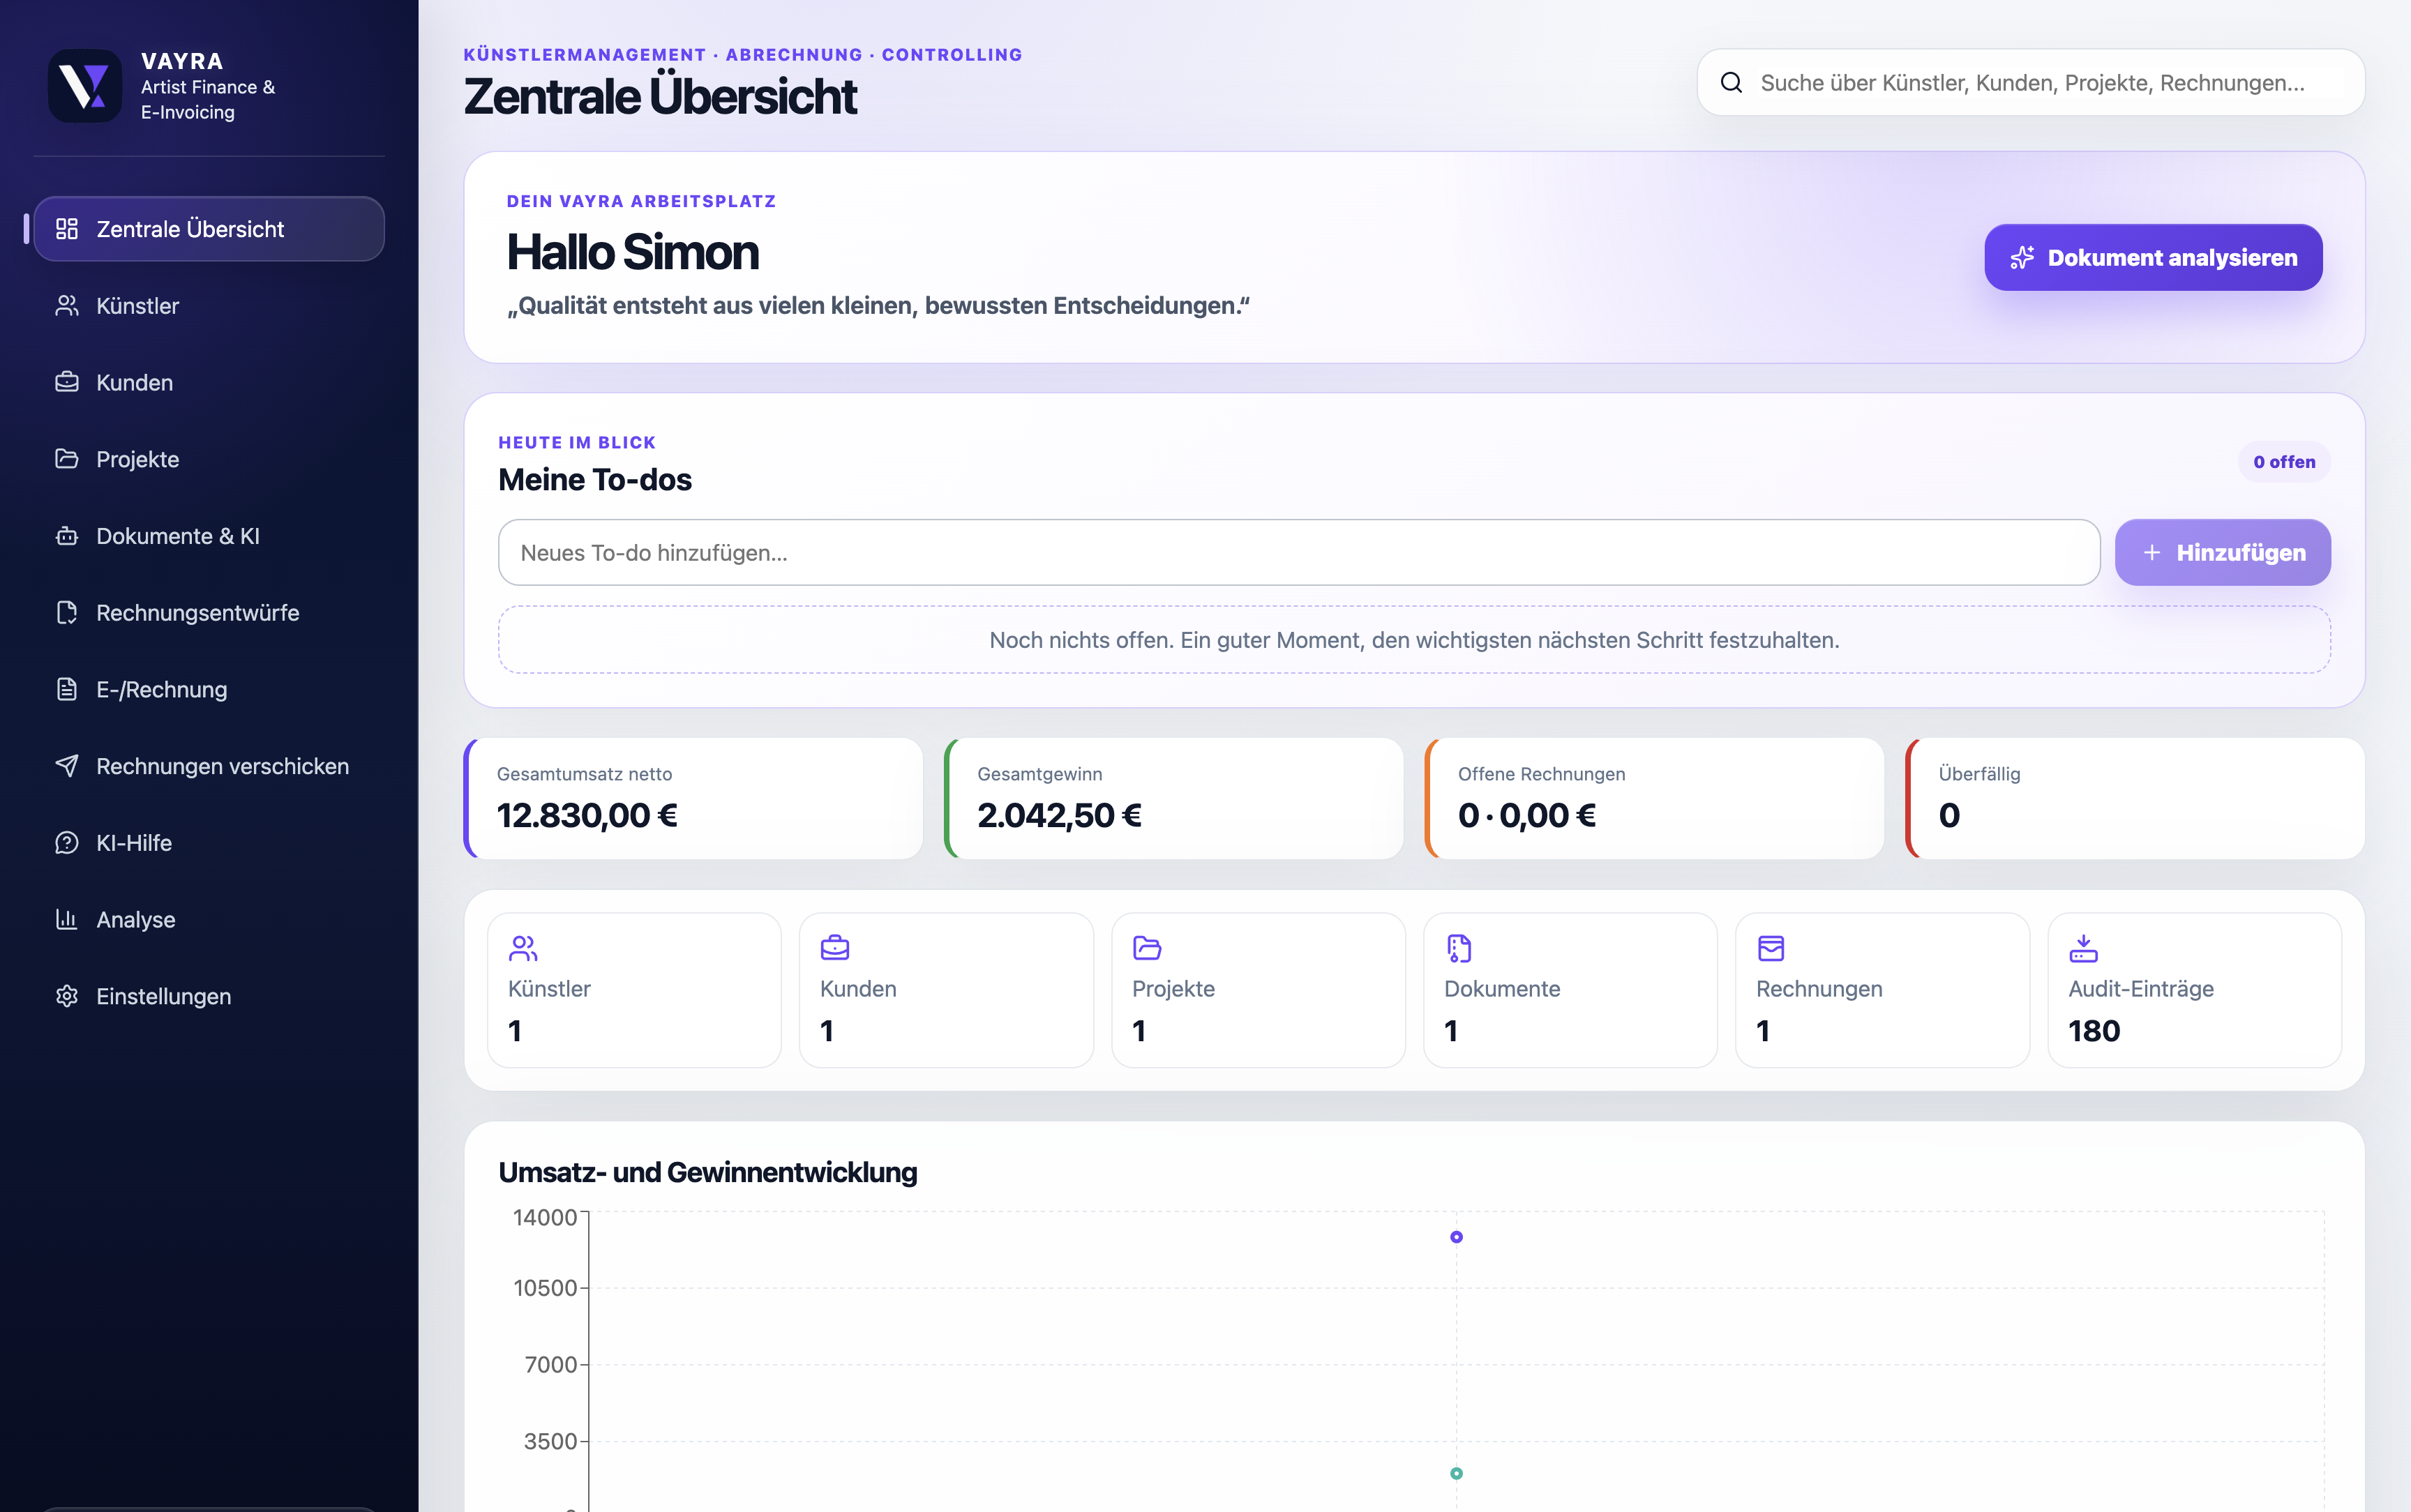Click the Gesamtgewinn card
This screenshot has width=2411, height=1512.
coord(1174,798)
